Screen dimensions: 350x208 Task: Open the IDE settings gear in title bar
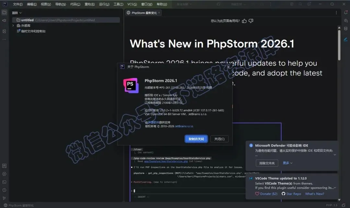click(309, 4)
